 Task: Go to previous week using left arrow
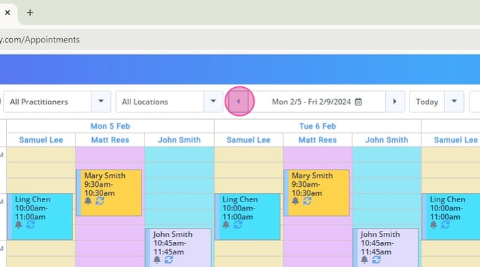[239, 102]
